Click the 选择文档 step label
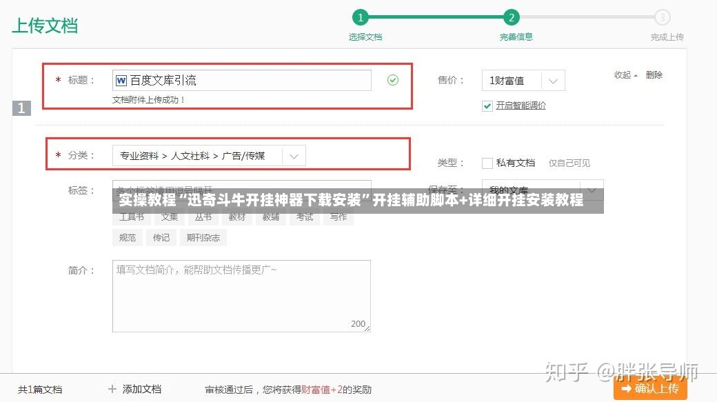 click(365, 37)
